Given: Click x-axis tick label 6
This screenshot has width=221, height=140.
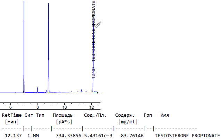Looking at the screenshot, I should point(10,107).
